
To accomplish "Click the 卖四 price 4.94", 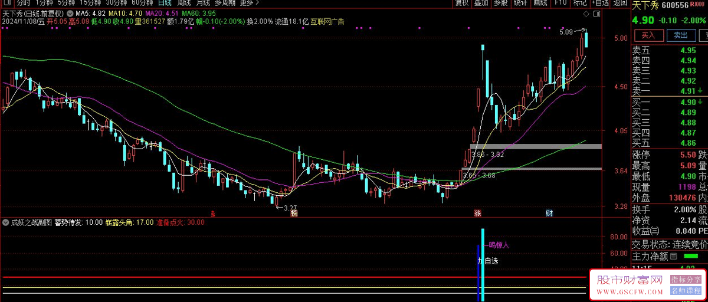I will [688, 61].
